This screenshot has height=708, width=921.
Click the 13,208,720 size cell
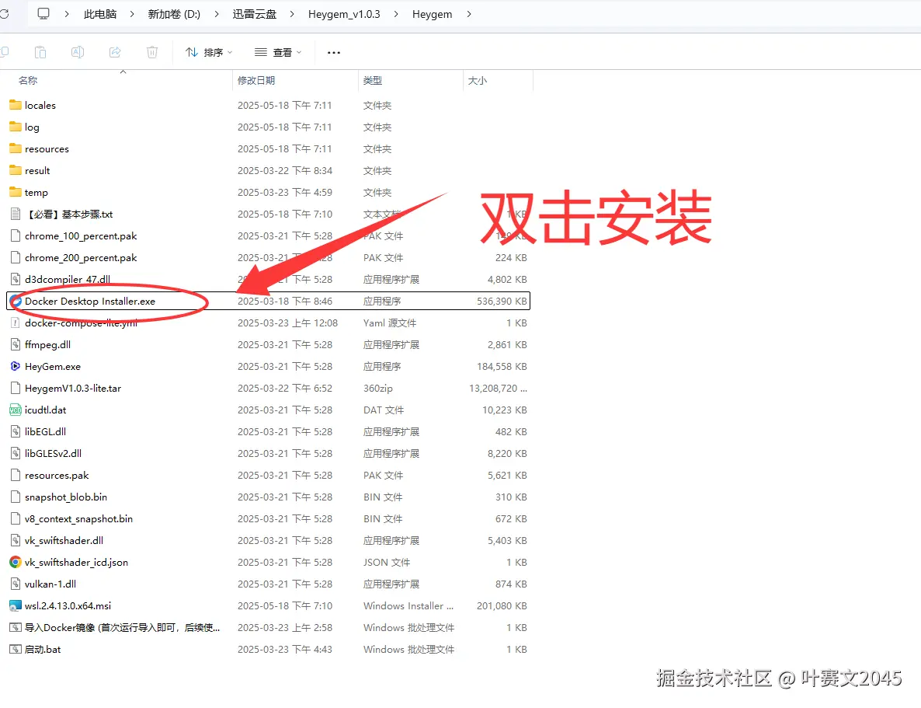pyautogui.click(x=498, y=388)
